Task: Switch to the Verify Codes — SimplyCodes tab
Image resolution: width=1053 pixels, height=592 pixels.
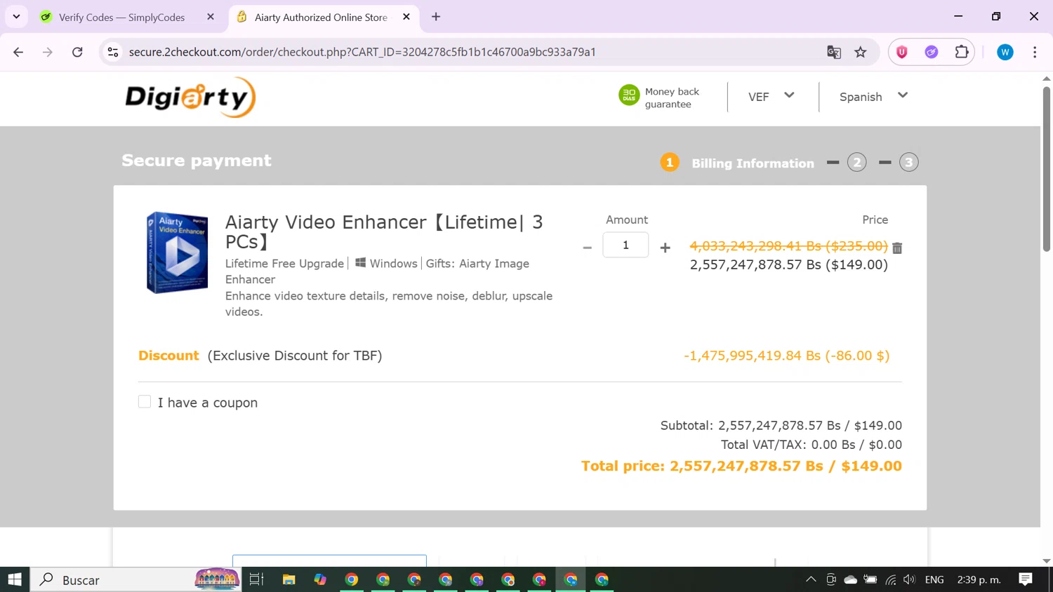Action: coord(123,17)
